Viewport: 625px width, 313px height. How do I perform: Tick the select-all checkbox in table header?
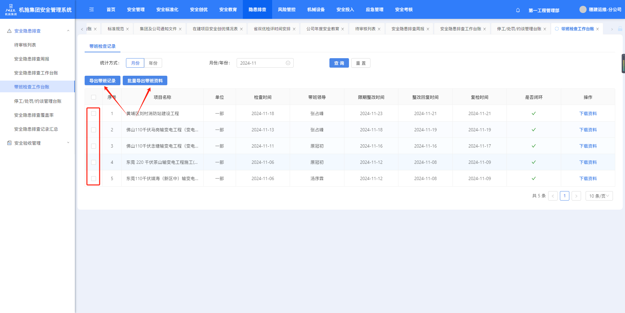(94, 97)
